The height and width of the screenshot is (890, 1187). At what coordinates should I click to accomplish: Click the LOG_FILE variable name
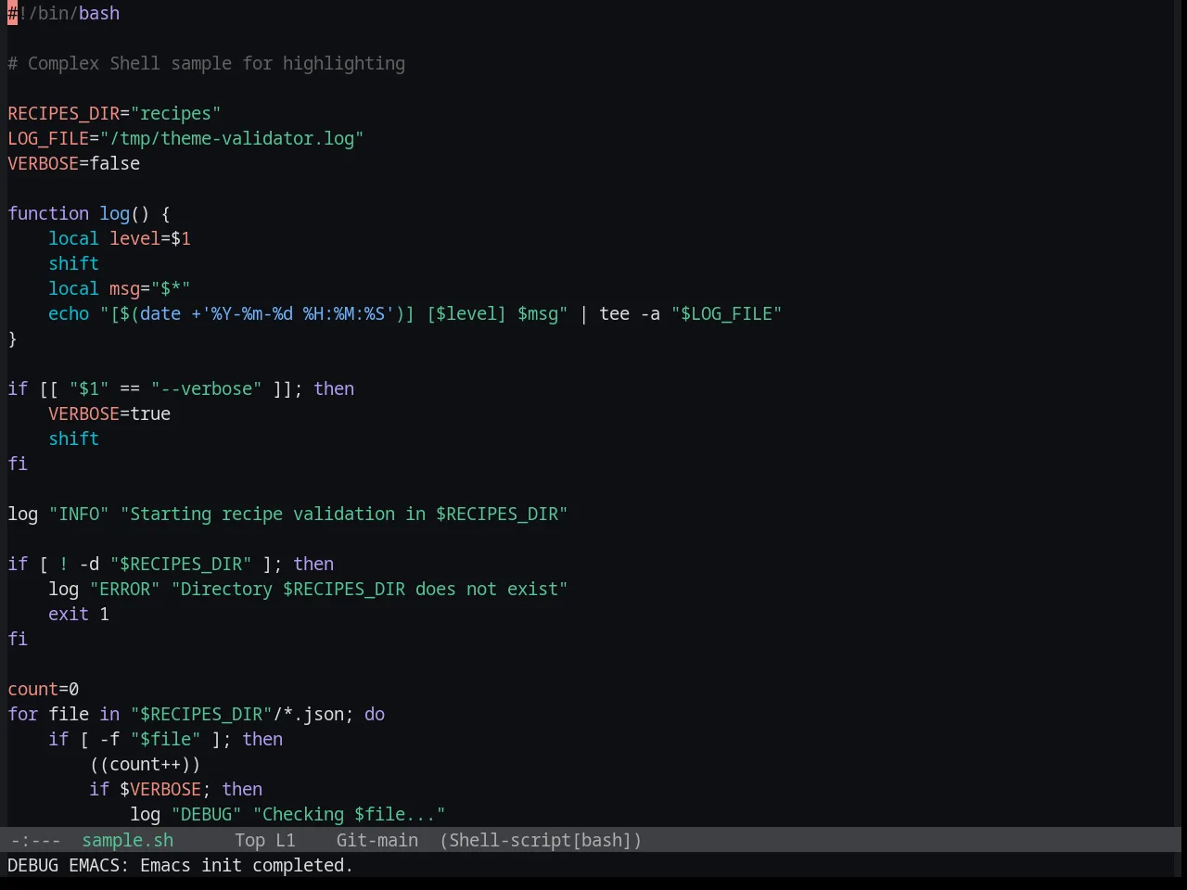48,138
